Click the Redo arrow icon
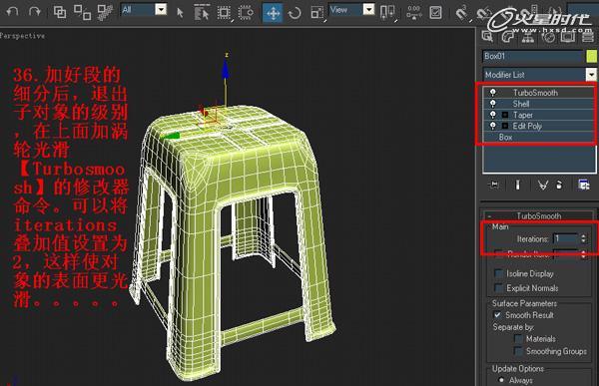599x386 pixels. coord(35,11)
